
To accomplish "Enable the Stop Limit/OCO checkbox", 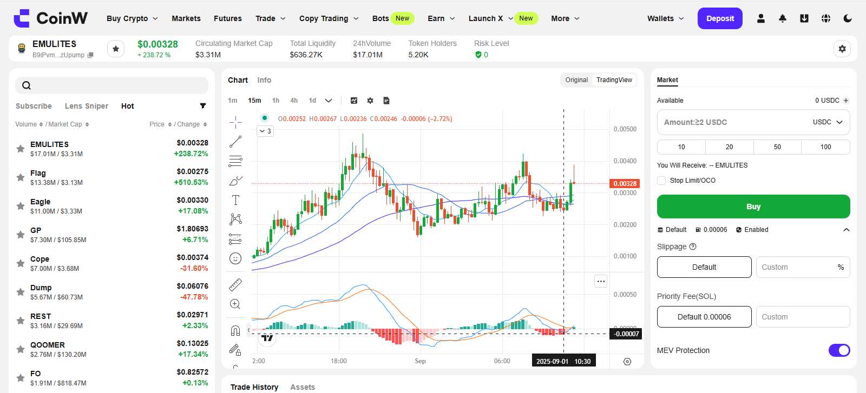I will (x=661, y=181).
